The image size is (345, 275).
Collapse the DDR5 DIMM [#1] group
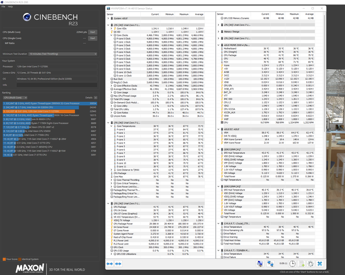[x=218, y=149]
